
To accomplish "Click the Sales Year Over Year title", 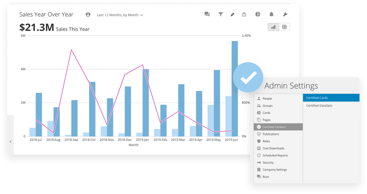I will click(46, 15).
